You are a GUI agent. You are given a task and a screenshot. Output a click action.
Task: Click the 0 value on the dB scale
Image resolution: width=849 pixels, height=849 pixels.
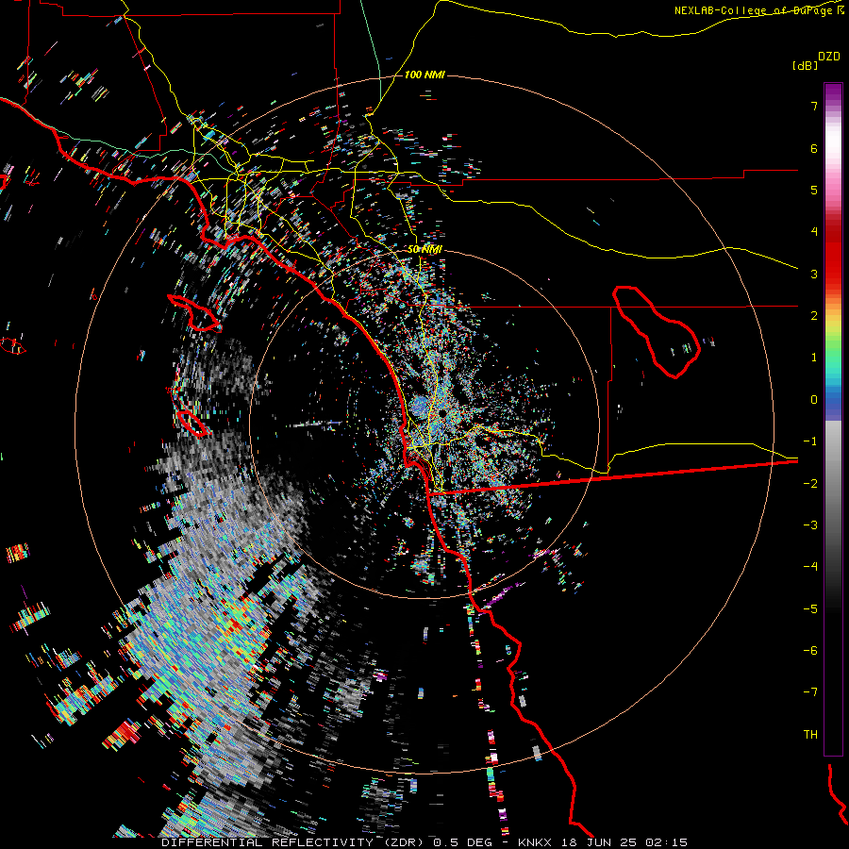(x=814, y=400)
